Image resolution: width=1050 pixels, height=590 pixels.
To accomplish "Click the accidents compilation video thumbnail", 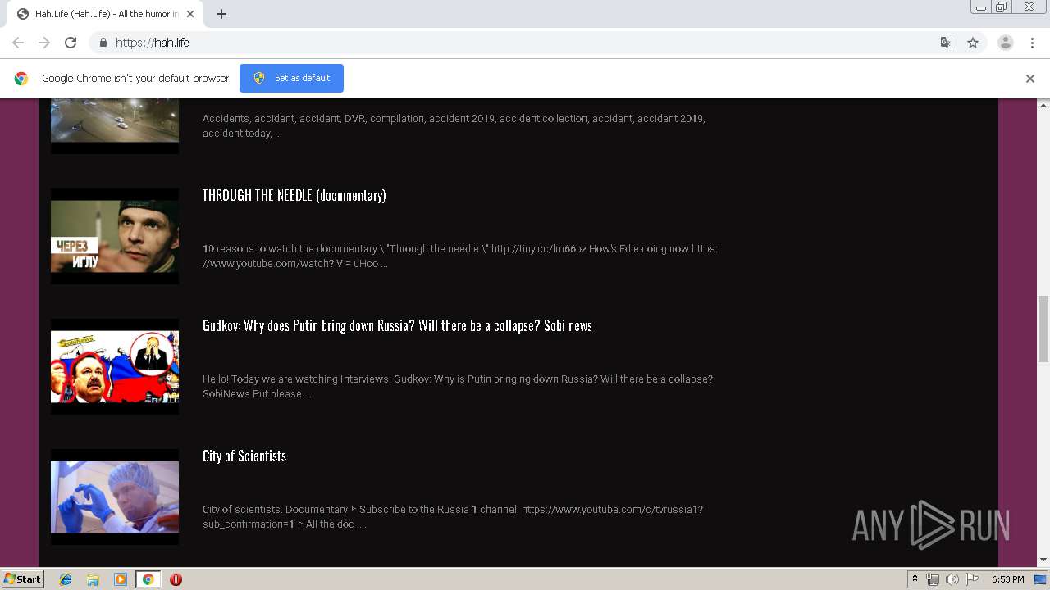I will click(x=115, y=125).
